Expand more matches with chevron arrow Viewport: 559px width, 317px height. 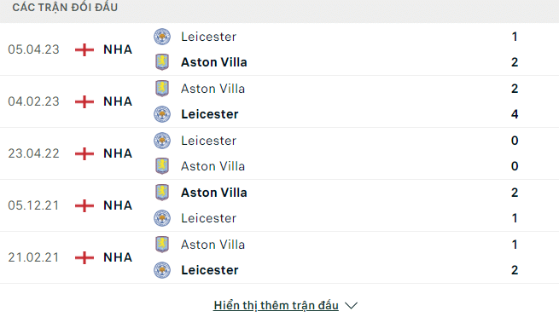tap(351, 306)
